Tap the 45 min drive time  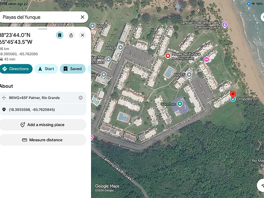(10, 59)
